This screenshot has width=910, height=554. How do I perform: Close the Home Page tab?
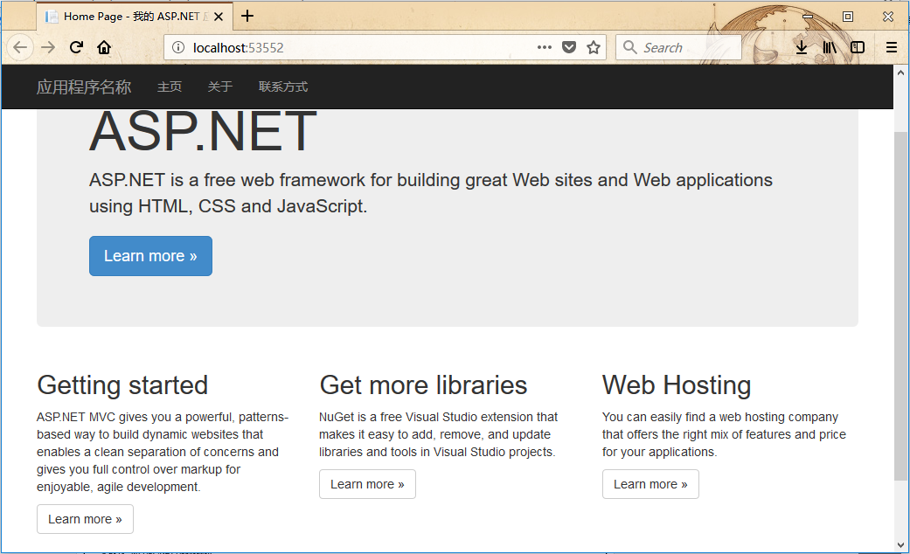point(218,17)
